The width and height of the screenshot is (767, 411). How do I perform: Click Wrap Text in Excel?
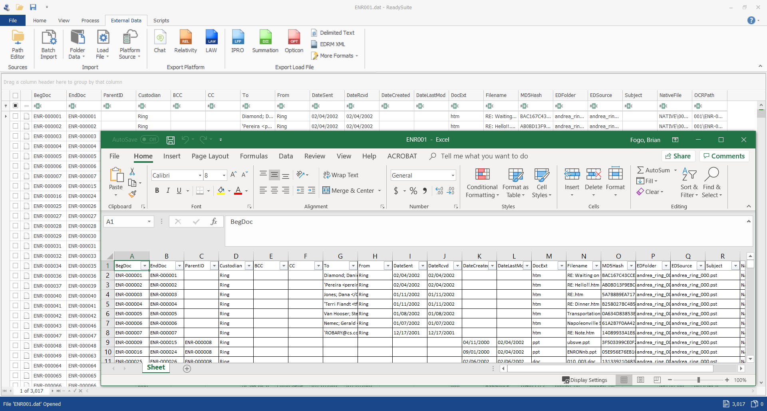tap(341, 175)
